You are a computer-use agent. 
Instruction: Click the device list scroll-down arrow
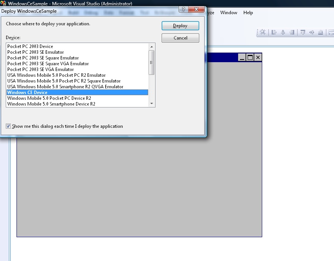pyautogui.click(x=152, y=104)
